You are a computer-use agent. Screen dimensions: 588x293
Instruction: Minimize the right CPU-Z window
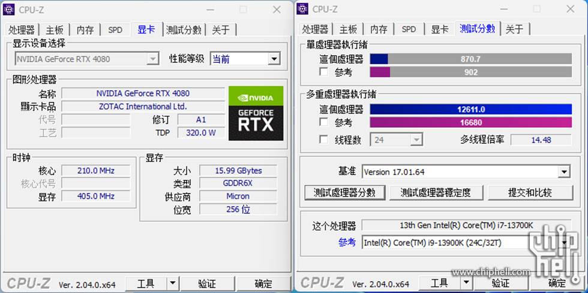[x=503, y=8]
